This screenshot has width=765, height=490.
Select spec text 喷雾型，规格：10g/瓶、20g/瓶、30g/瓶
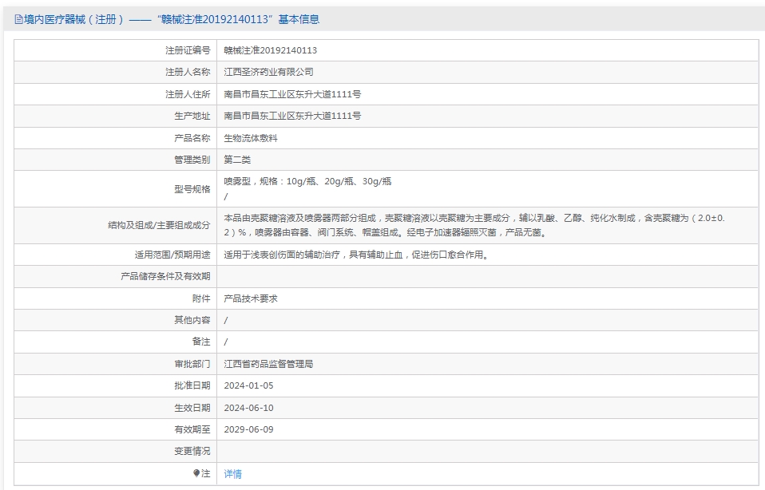pos(307,181)
